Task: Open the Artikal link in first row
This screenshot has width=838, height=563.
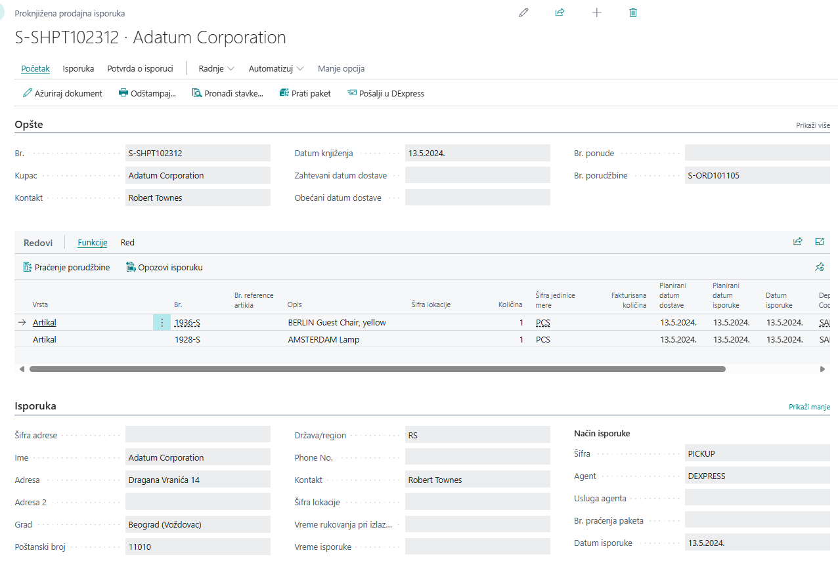Action: pyautogui.click(x=45, y=323)
